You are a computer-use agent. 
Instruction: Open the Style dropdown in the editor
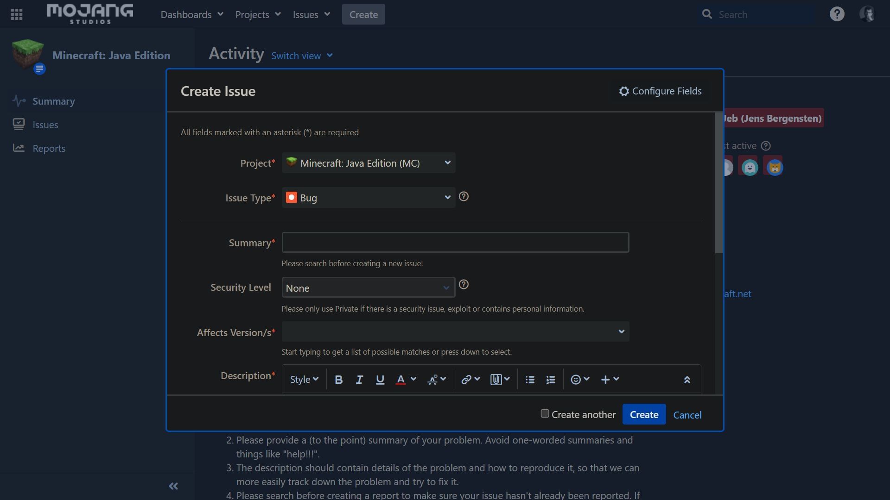pos(304,379)
